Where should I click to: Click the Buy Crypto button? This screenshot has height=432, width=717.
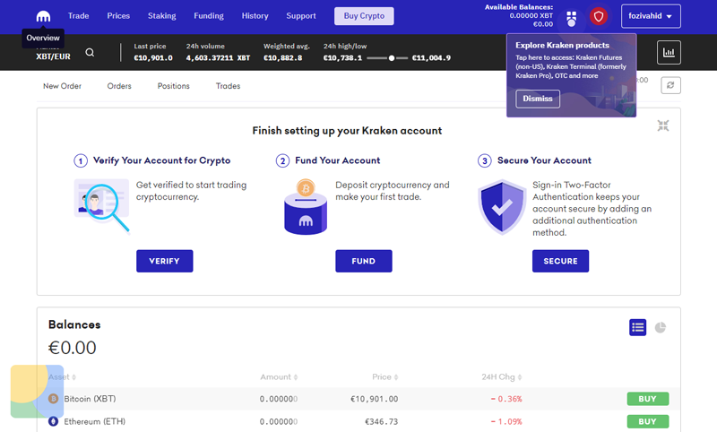point(364,16)
